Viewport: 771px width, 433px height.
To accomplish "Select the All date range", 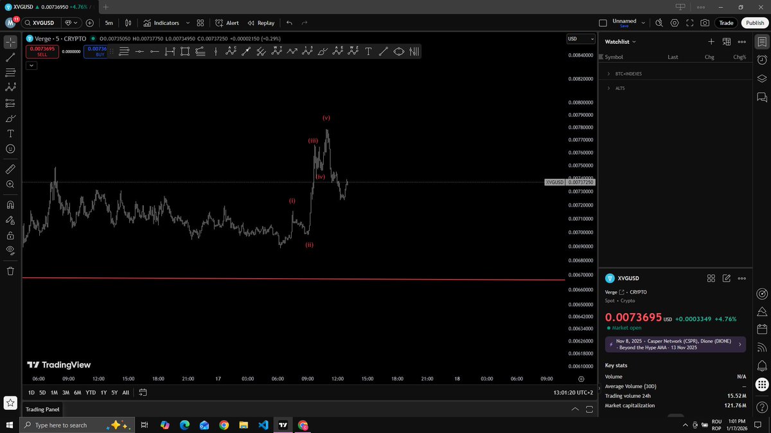I will pyautogui.click(x=125, y=392).
